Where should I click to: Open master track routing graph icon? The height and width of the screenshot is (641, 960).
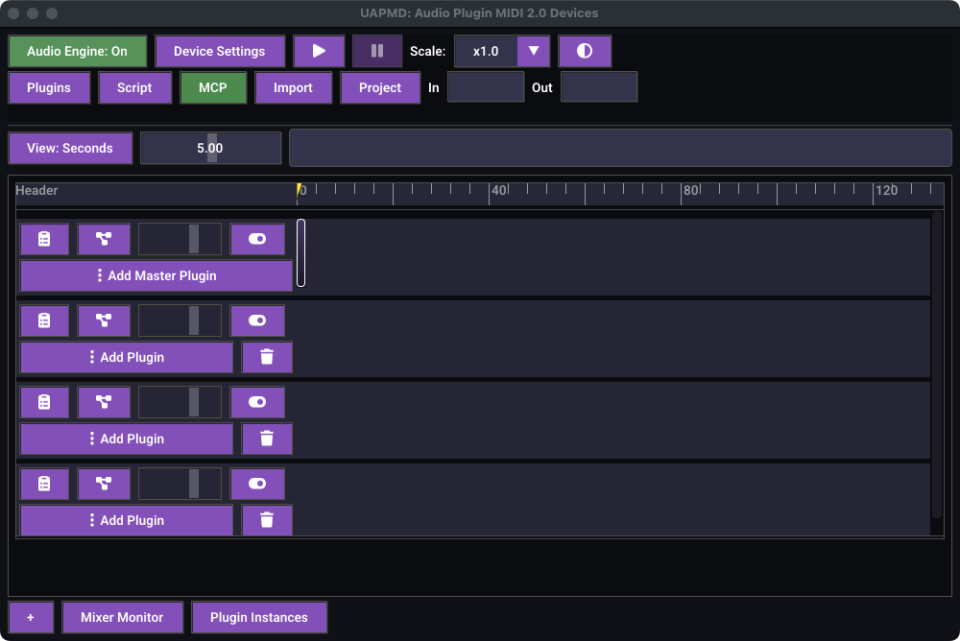click(x=104, y=239)
